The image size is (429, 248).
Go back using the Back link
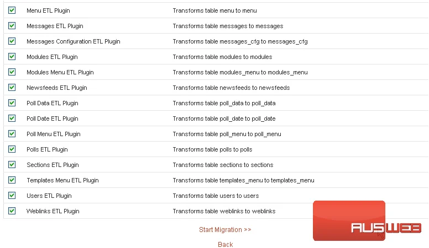coord(226,244)
